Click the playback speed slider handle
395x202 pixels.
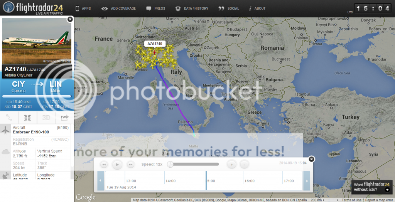pos(170,165)
